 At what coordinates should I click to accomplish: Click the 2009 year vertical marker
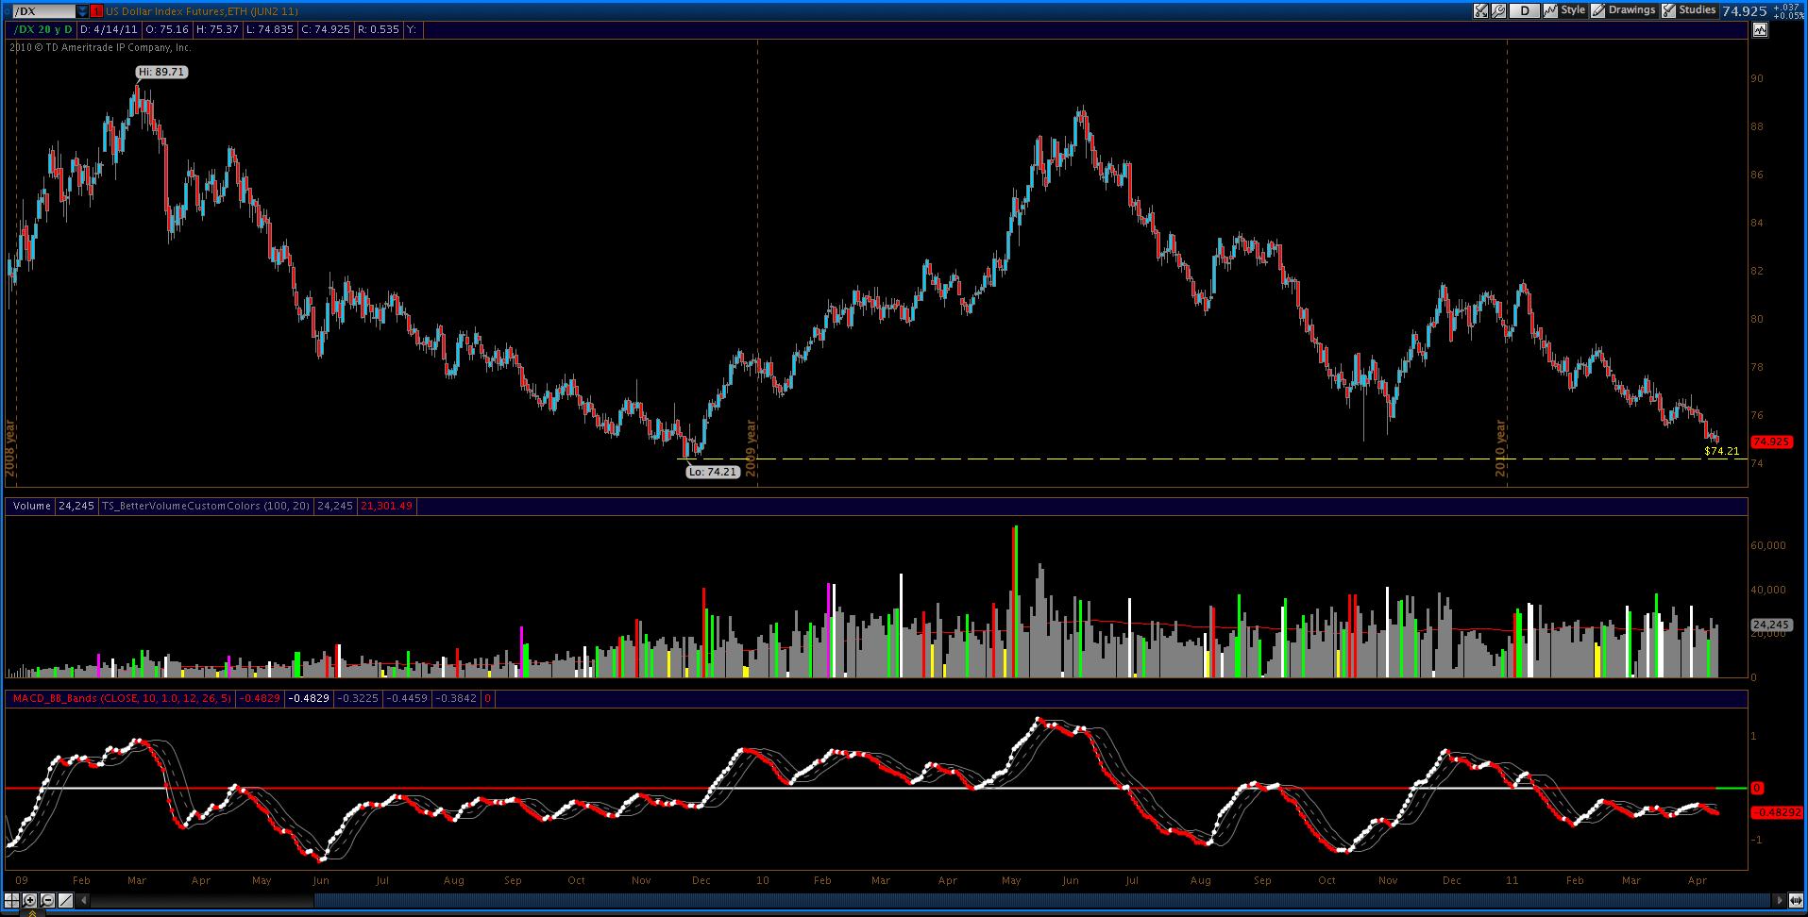[x=752, y=448]
